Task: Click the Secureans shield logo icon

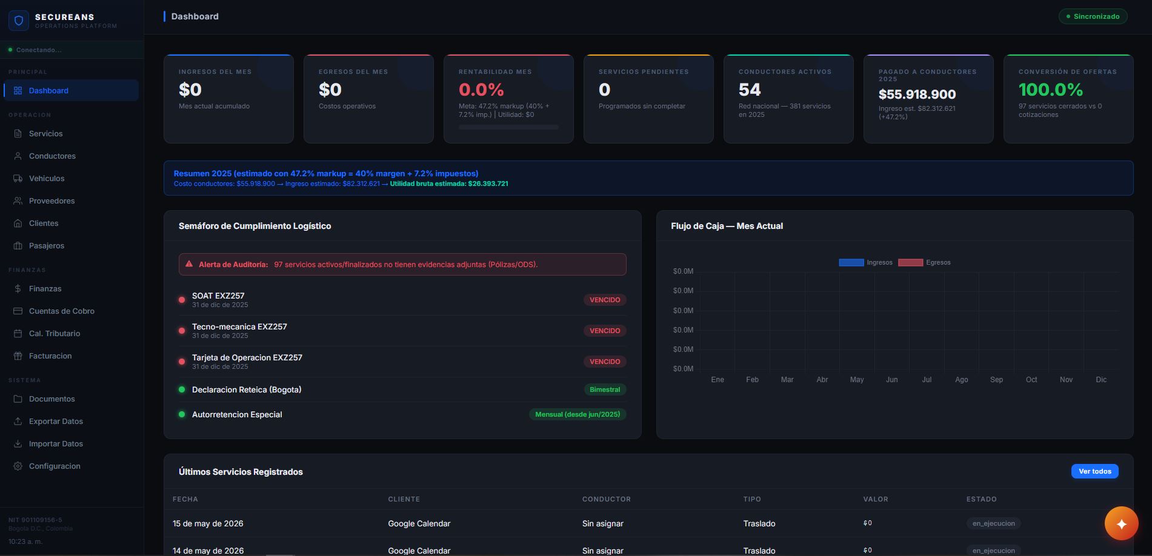Action: (19, 21)
